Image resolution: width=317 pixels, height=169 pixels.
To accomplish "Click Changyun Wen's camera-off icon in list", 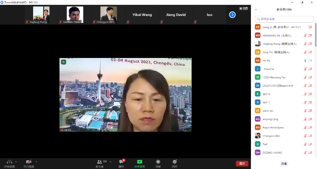I will [310, 136].
